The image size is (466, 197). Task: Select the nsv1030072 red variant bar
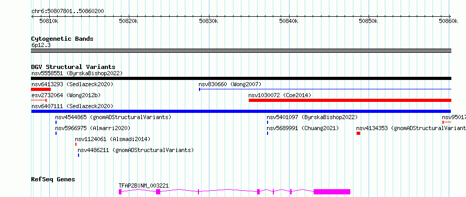[x=350, y=100]
